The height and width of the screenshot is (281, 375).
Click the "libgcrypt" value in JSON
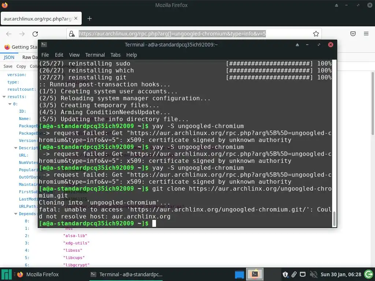(76, 265)
